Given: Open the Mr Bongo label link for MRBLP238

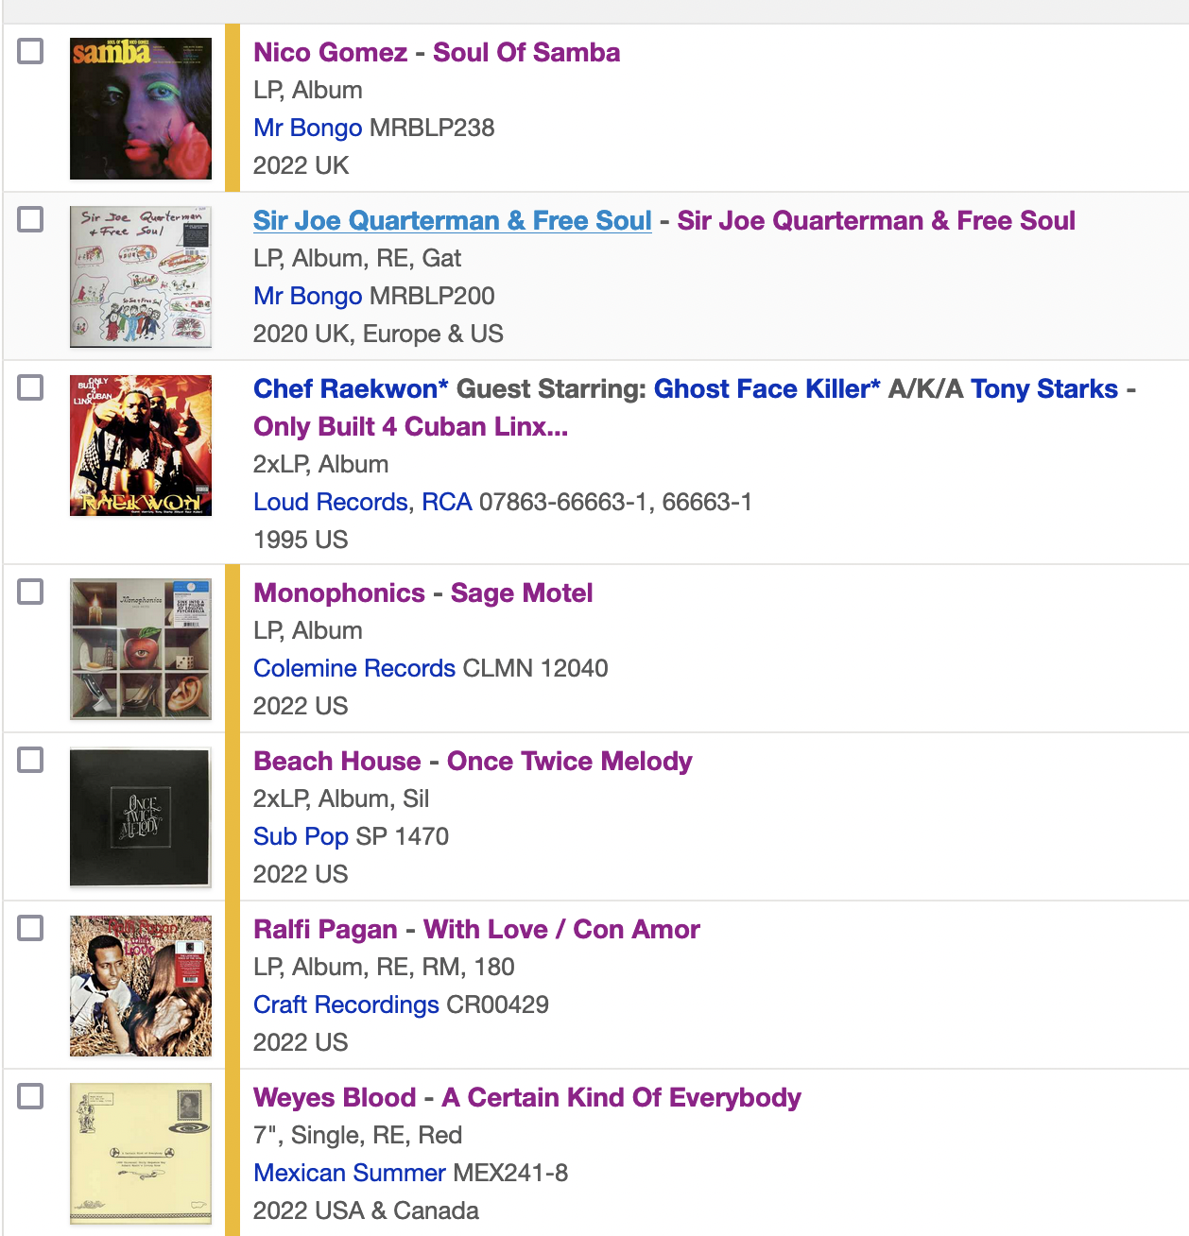Looking at the screenshot, I should tap(307, 128).
